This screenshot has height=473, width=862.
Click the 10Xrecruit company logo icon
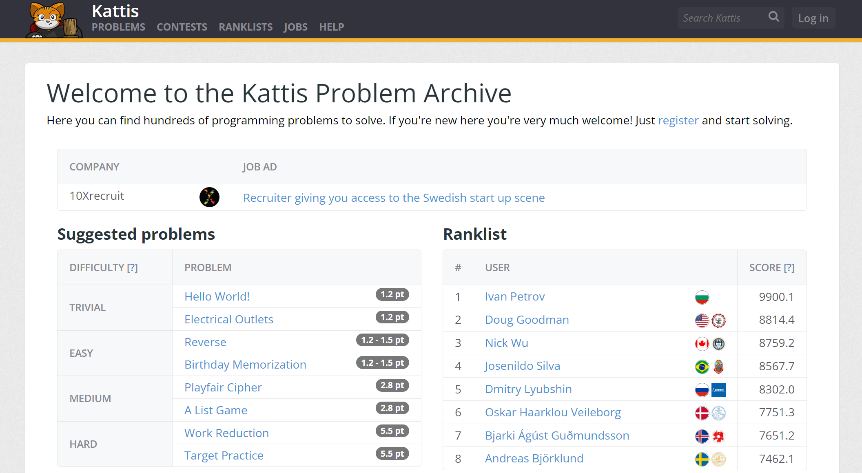209,197
